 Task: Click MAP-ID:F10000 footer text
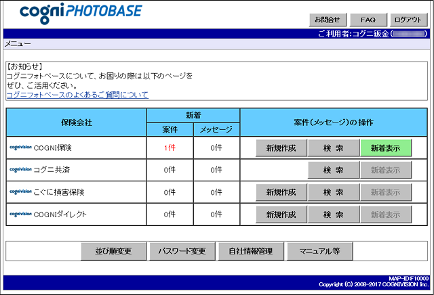[x=409, y=279]
